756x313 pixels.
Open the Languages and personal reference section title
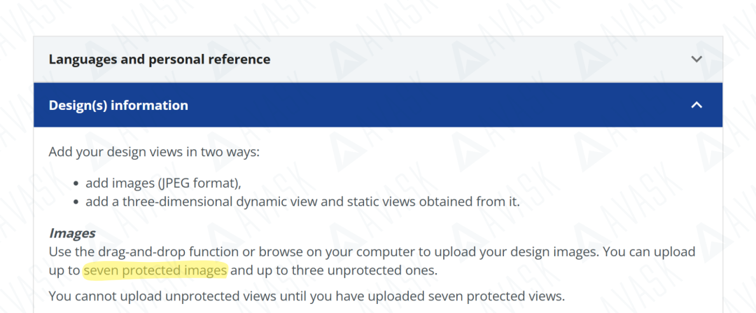point(159,60)
